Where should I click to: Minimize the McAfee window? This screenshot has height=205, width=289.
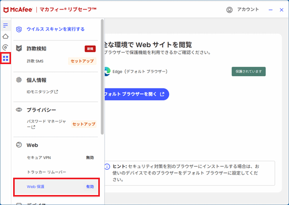point(271,10)
